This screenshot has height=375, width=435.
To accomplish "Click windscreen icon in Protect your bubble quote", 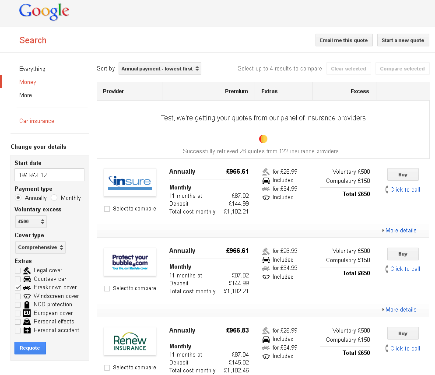I will (x=266, y=277).
